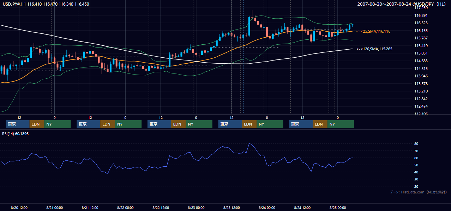Click the leftmost 東京 session bar

18,124
